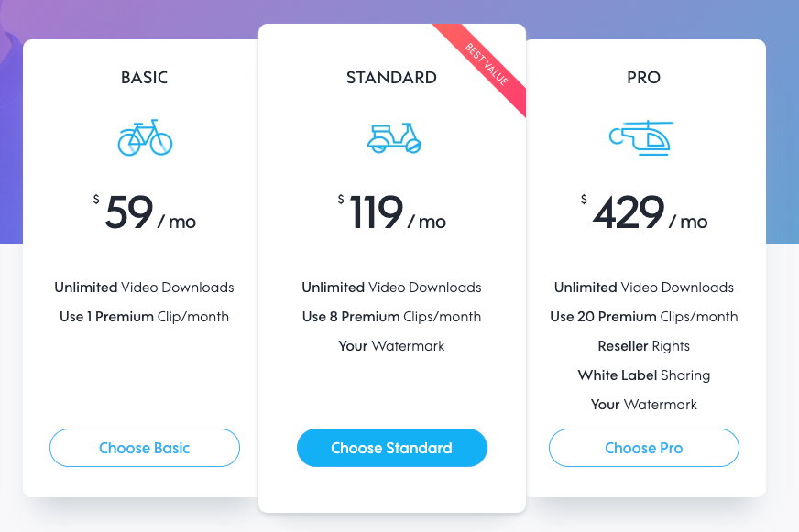The image size is (799, 532).
Task: Click the helicopter icon on Pro plan
Action: pyautogui.click(x=641, y=138)
